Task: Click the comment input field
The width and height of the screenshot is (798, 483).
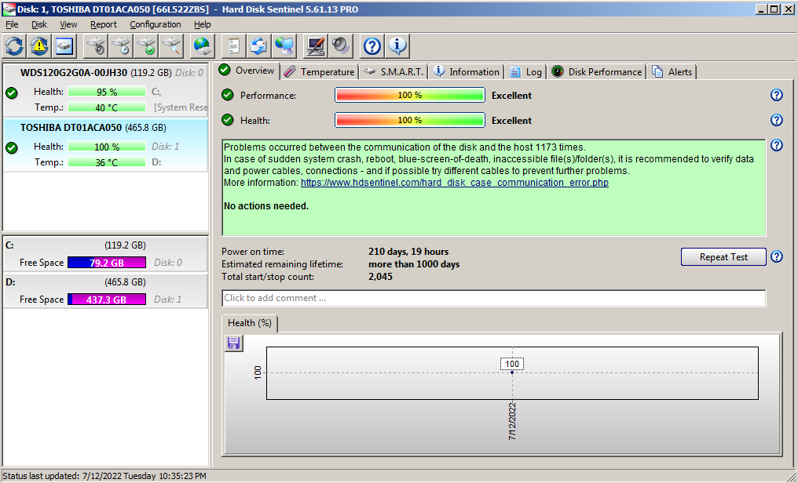Action: [493, 298]
